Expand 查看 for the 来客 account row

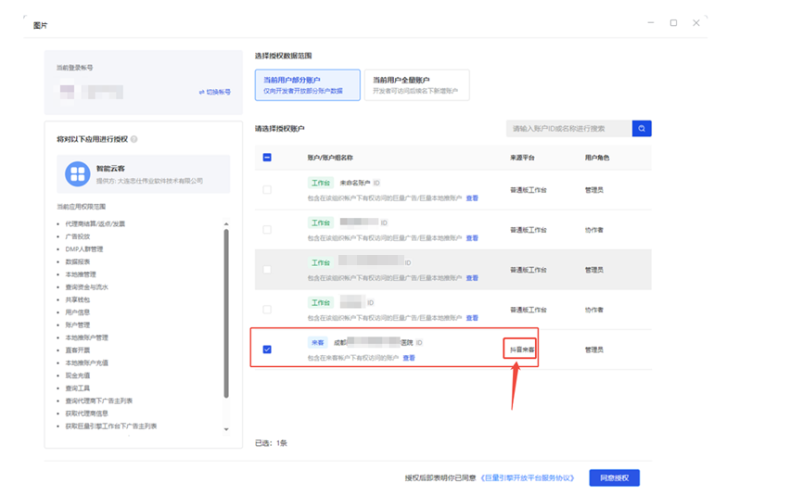tap(409, 358)
